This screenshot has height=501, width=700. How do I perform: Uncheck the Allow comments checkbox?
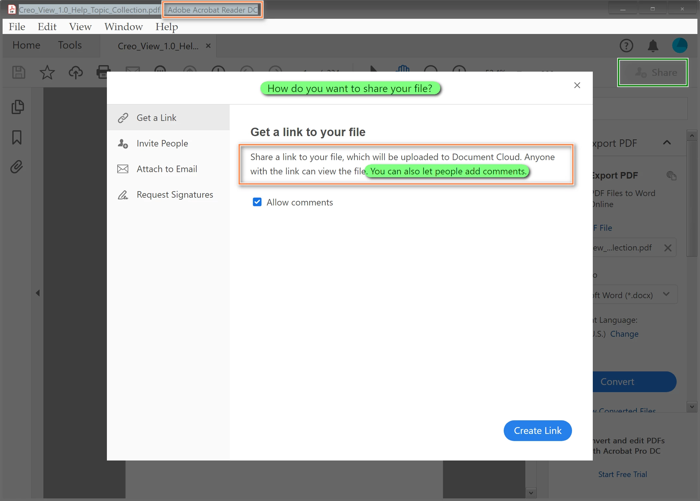pyautogui.click(x=257, y=202)
